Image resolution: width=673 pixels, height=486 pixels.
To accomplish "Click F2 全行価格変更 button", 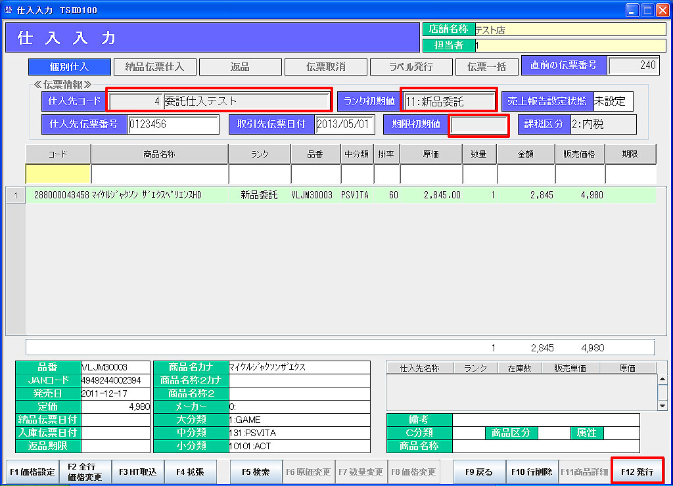I will coord(85,472).
